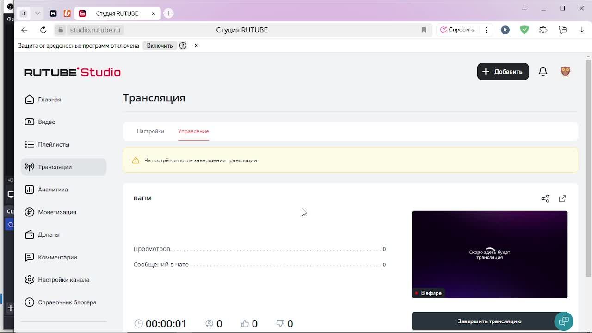Click the Трансляция page heading
Screen dimensions: 592x333
click(x=154, y=98)
